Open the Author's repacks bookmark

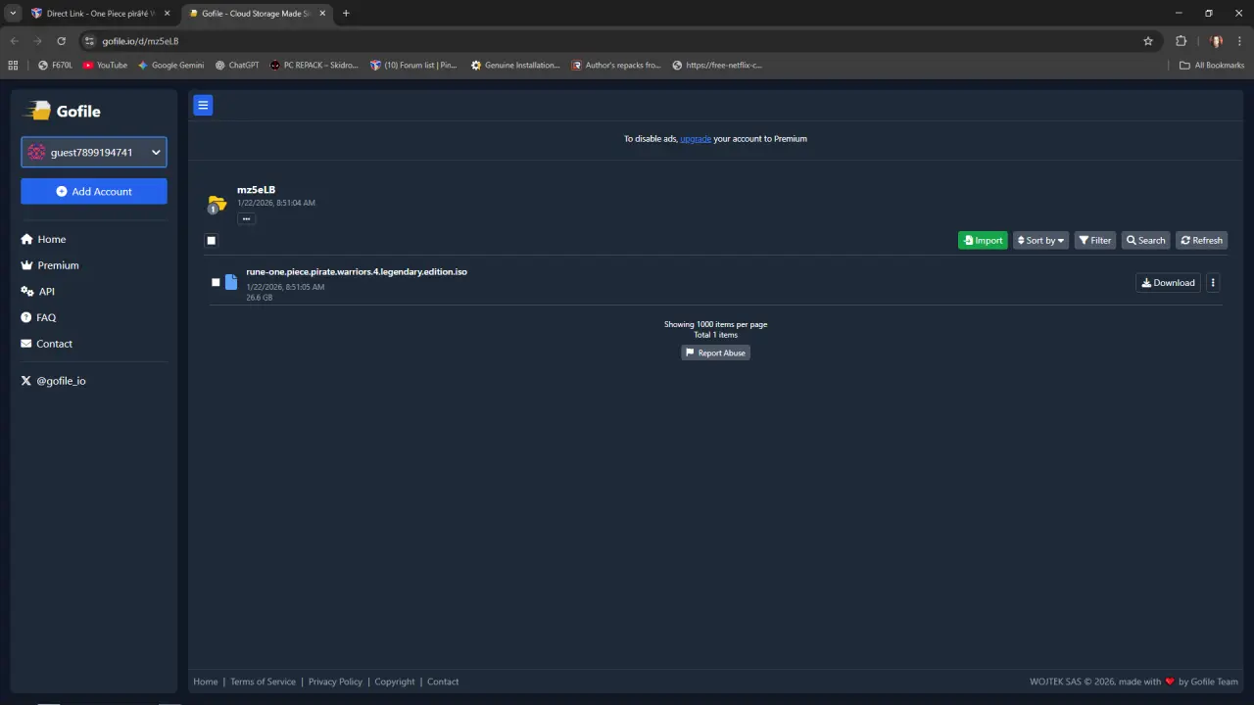[616, 66]
